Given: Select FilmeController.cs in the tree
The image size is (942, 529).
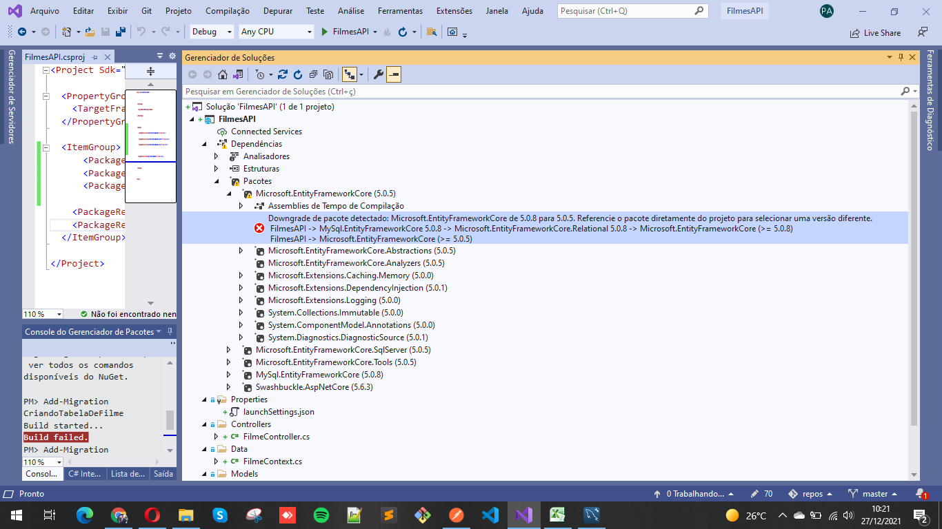Looking at the screenshot, I should point(277,437).
